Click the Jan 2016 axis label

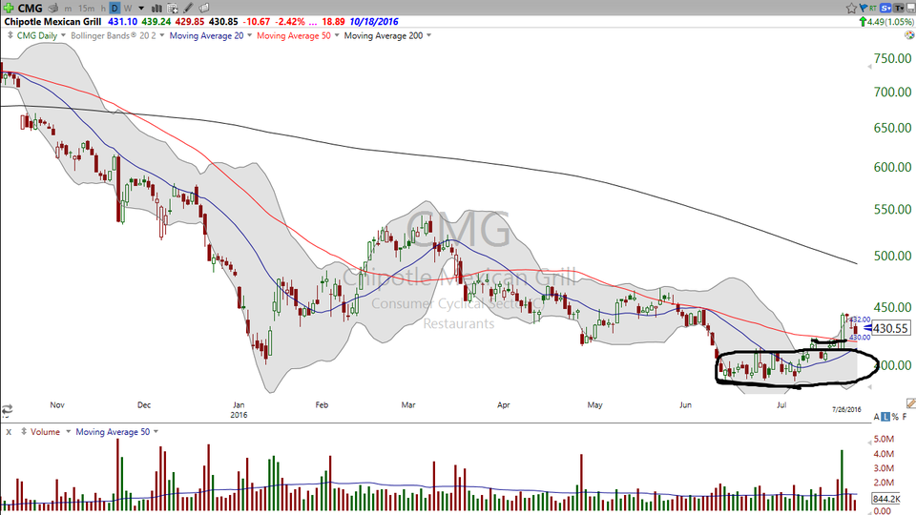coord(239,410)
